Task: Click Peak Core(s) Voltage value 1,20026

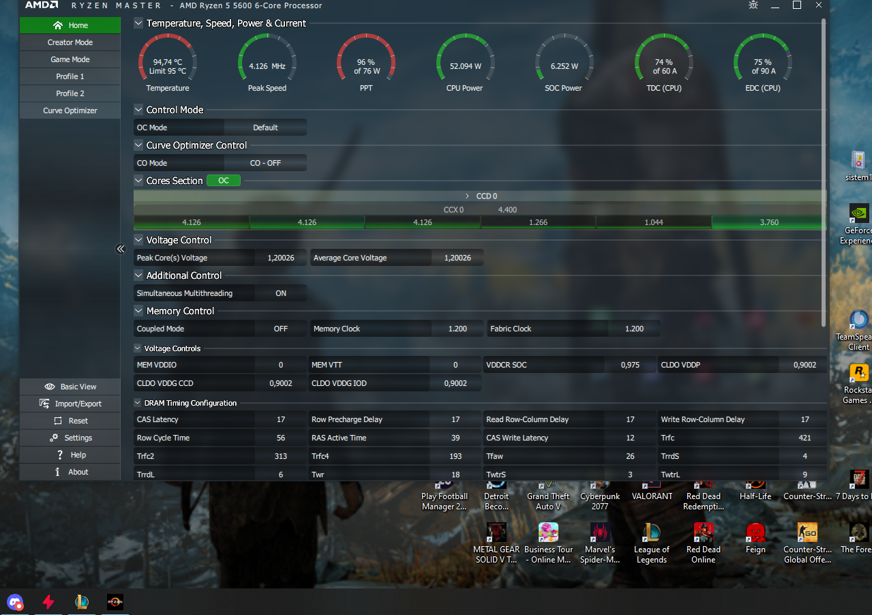Action: 281,258
